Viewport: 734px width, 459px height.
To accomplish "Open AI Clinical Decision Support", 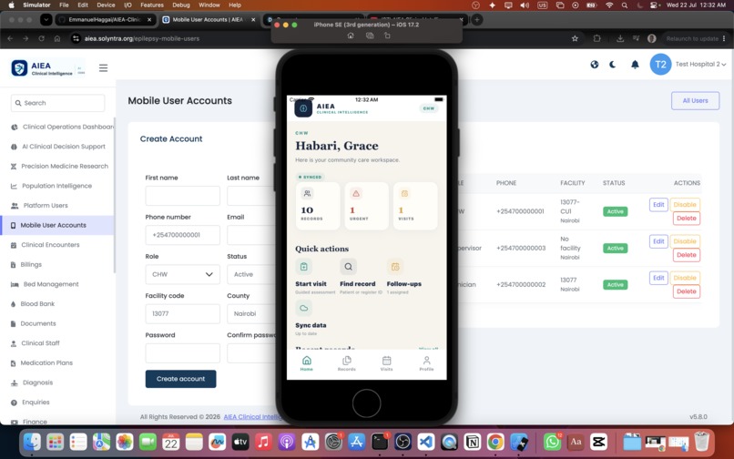I will [58, 147].
